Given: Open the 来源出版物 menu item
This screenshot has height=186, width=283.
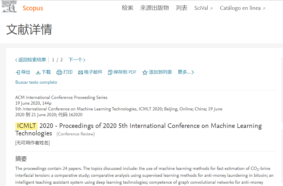Looking at the screenshot, I should pos(154,8).
